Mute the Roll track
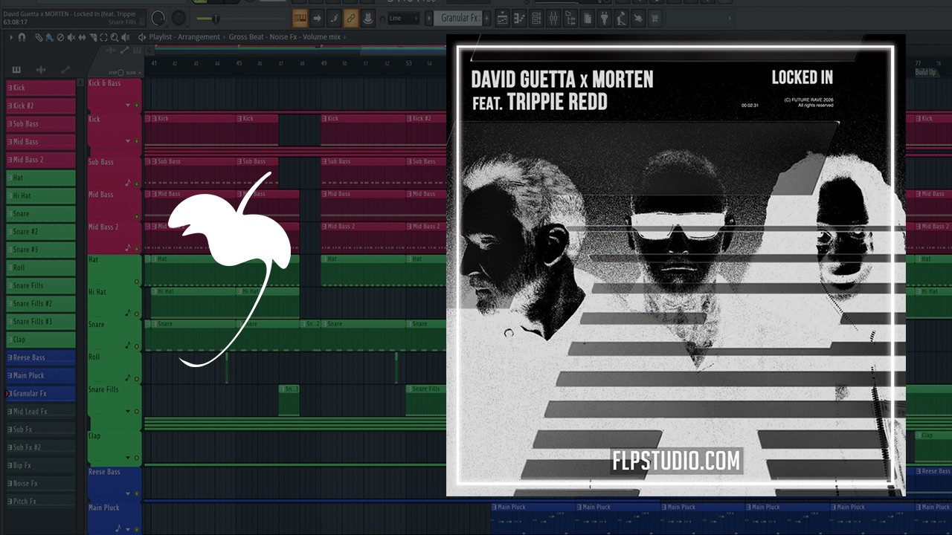This screenshot has height=535, width=952. [137, 378]
